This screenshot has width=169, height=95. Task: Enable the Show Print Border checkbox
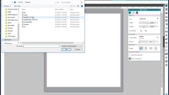coord(130,55)
